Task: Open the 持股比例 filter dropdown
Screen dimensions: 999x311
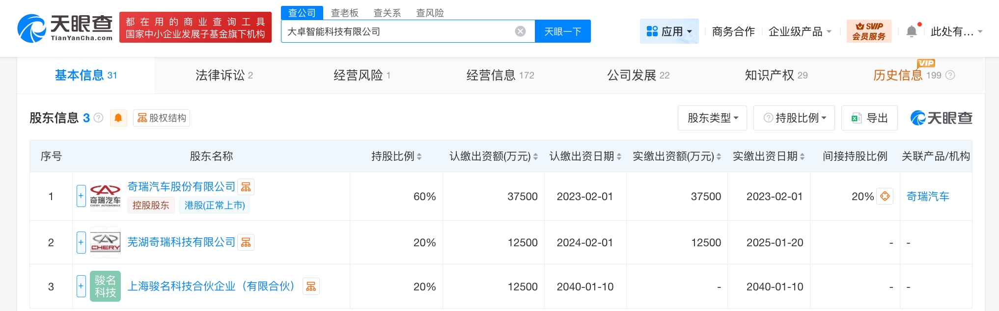Action: 794,118
